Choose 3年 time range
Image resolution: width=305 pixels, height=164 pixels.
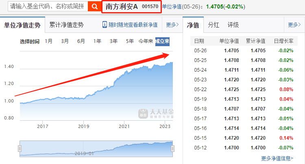pos(113,41)
